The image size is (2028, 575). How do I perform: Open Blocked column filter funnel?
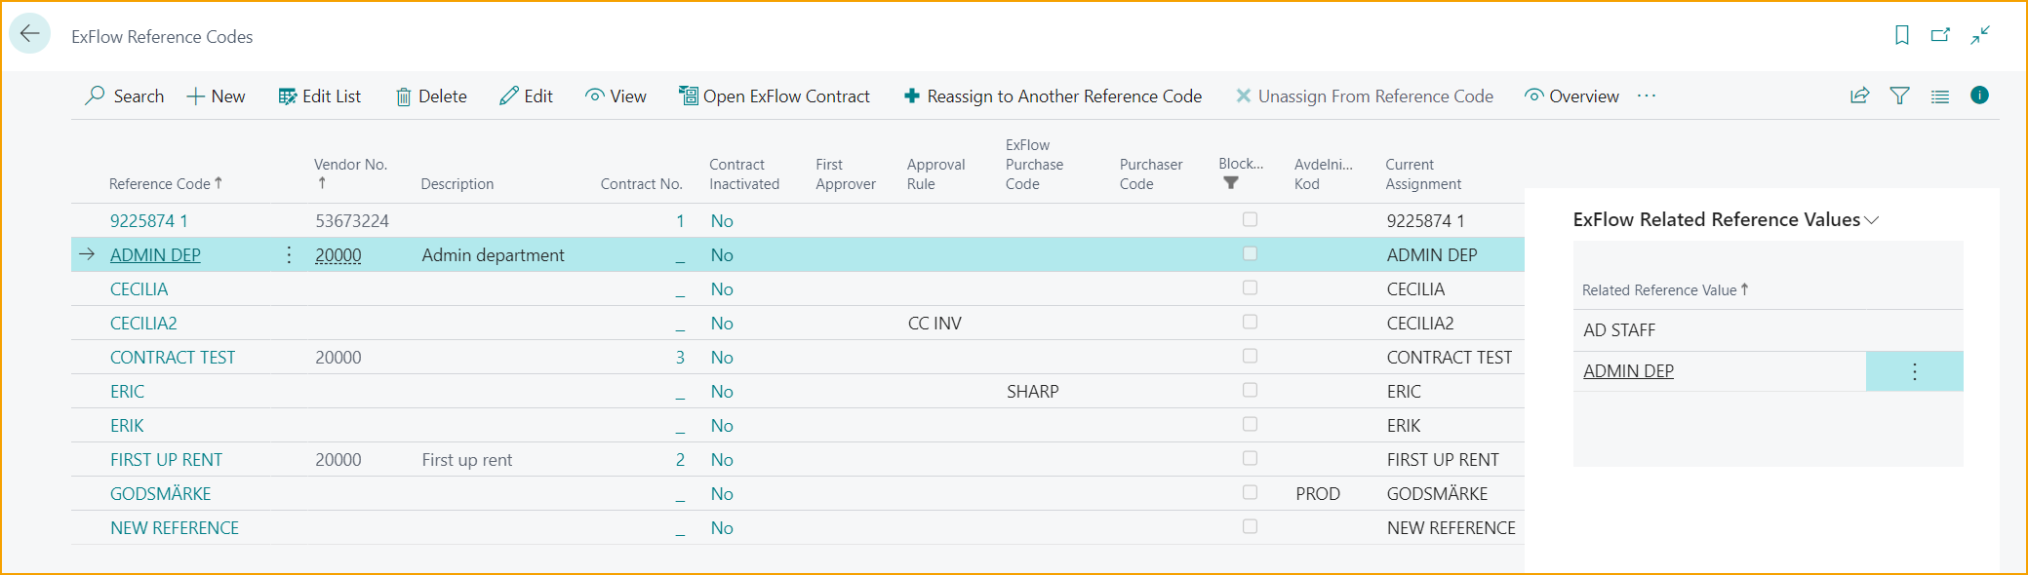(1231, 182)
